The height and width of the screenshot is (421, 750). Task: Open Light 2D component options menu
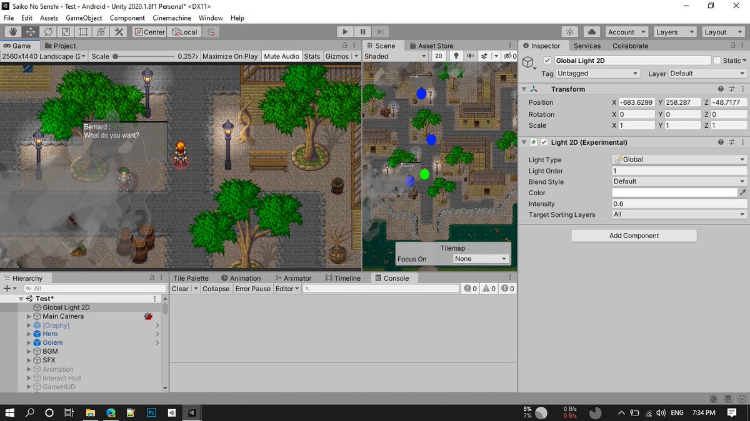(742, 142)
